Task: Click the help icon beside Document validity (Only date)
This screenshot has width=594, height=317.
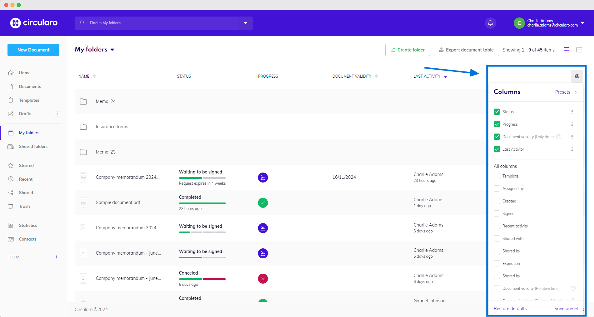Action: [559, 137]
